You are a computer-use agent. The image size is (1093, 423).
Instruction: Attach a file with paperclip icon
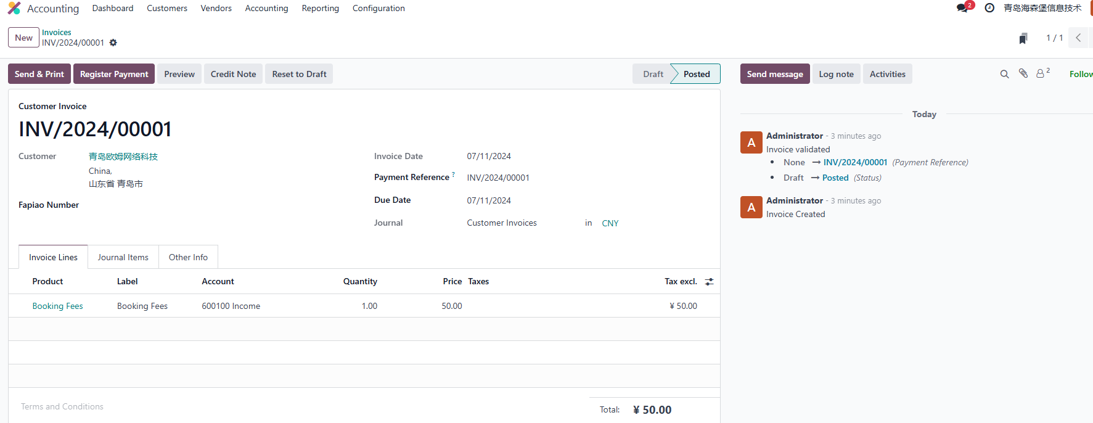(x=1023, y=73)
